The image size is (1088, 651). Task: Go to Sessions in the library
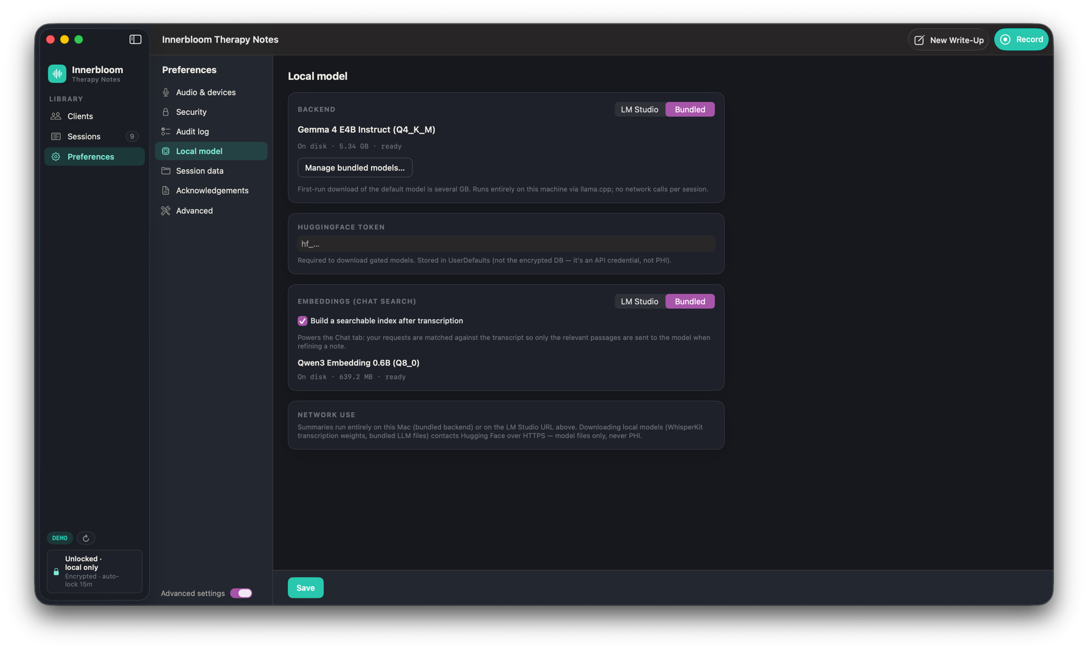coord(94,136)
